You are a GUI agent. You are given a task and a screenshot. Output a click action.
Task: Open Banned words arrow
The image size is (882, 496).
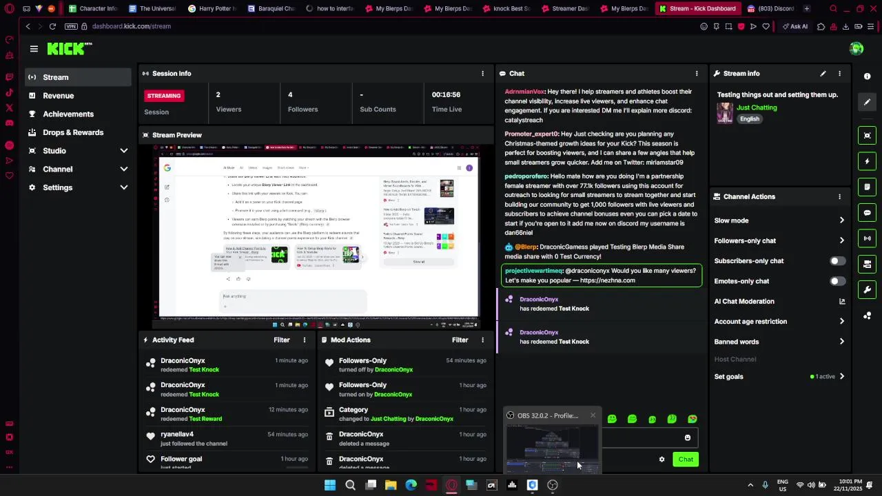(x=841, y=342)
